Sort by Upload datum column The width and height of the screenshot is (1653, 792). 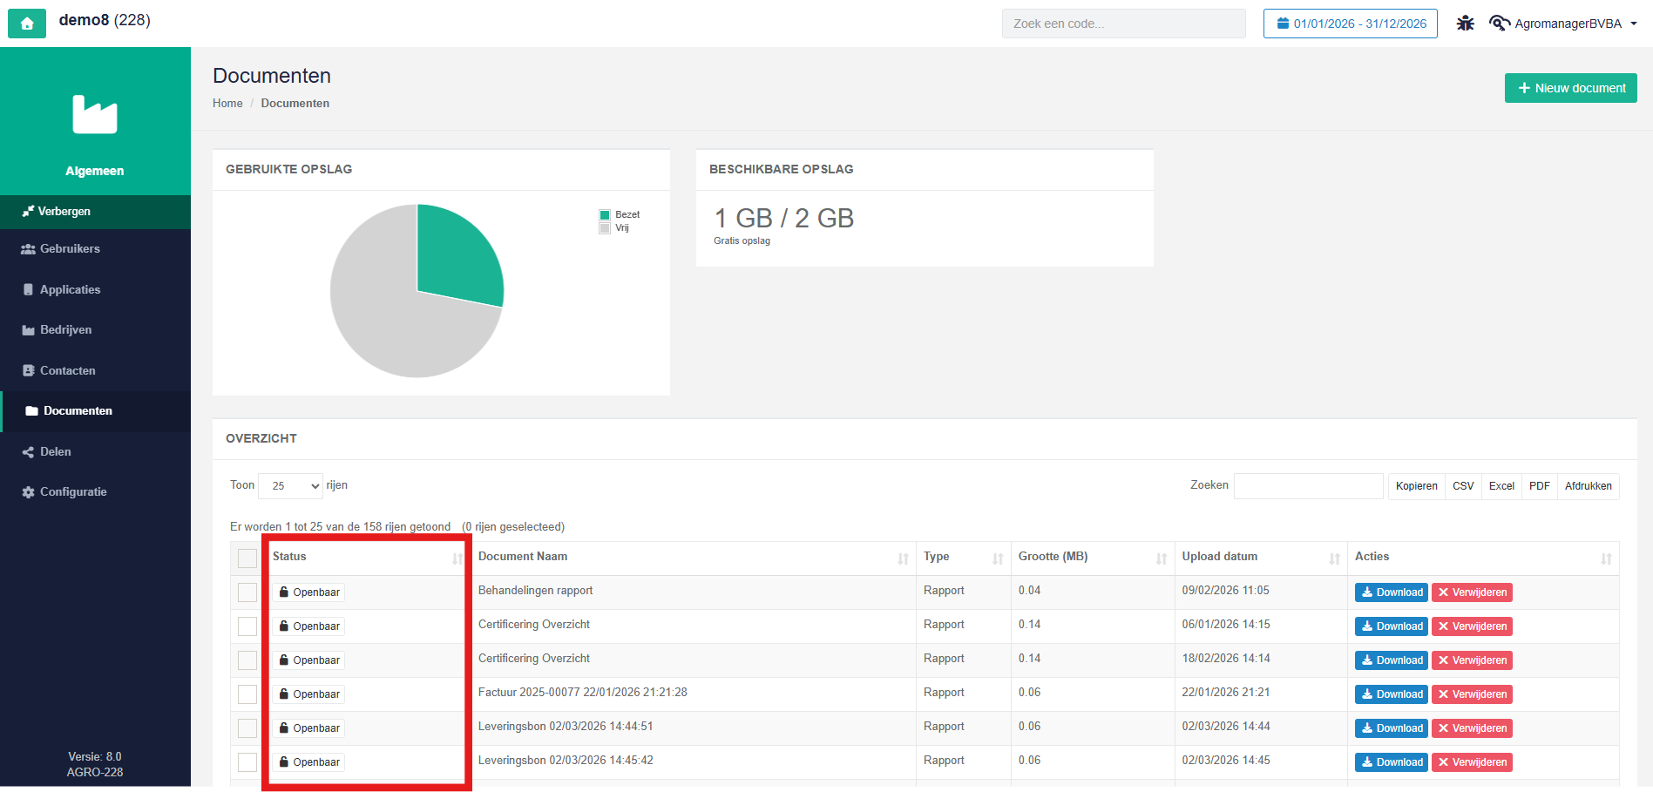[1261, 558]
